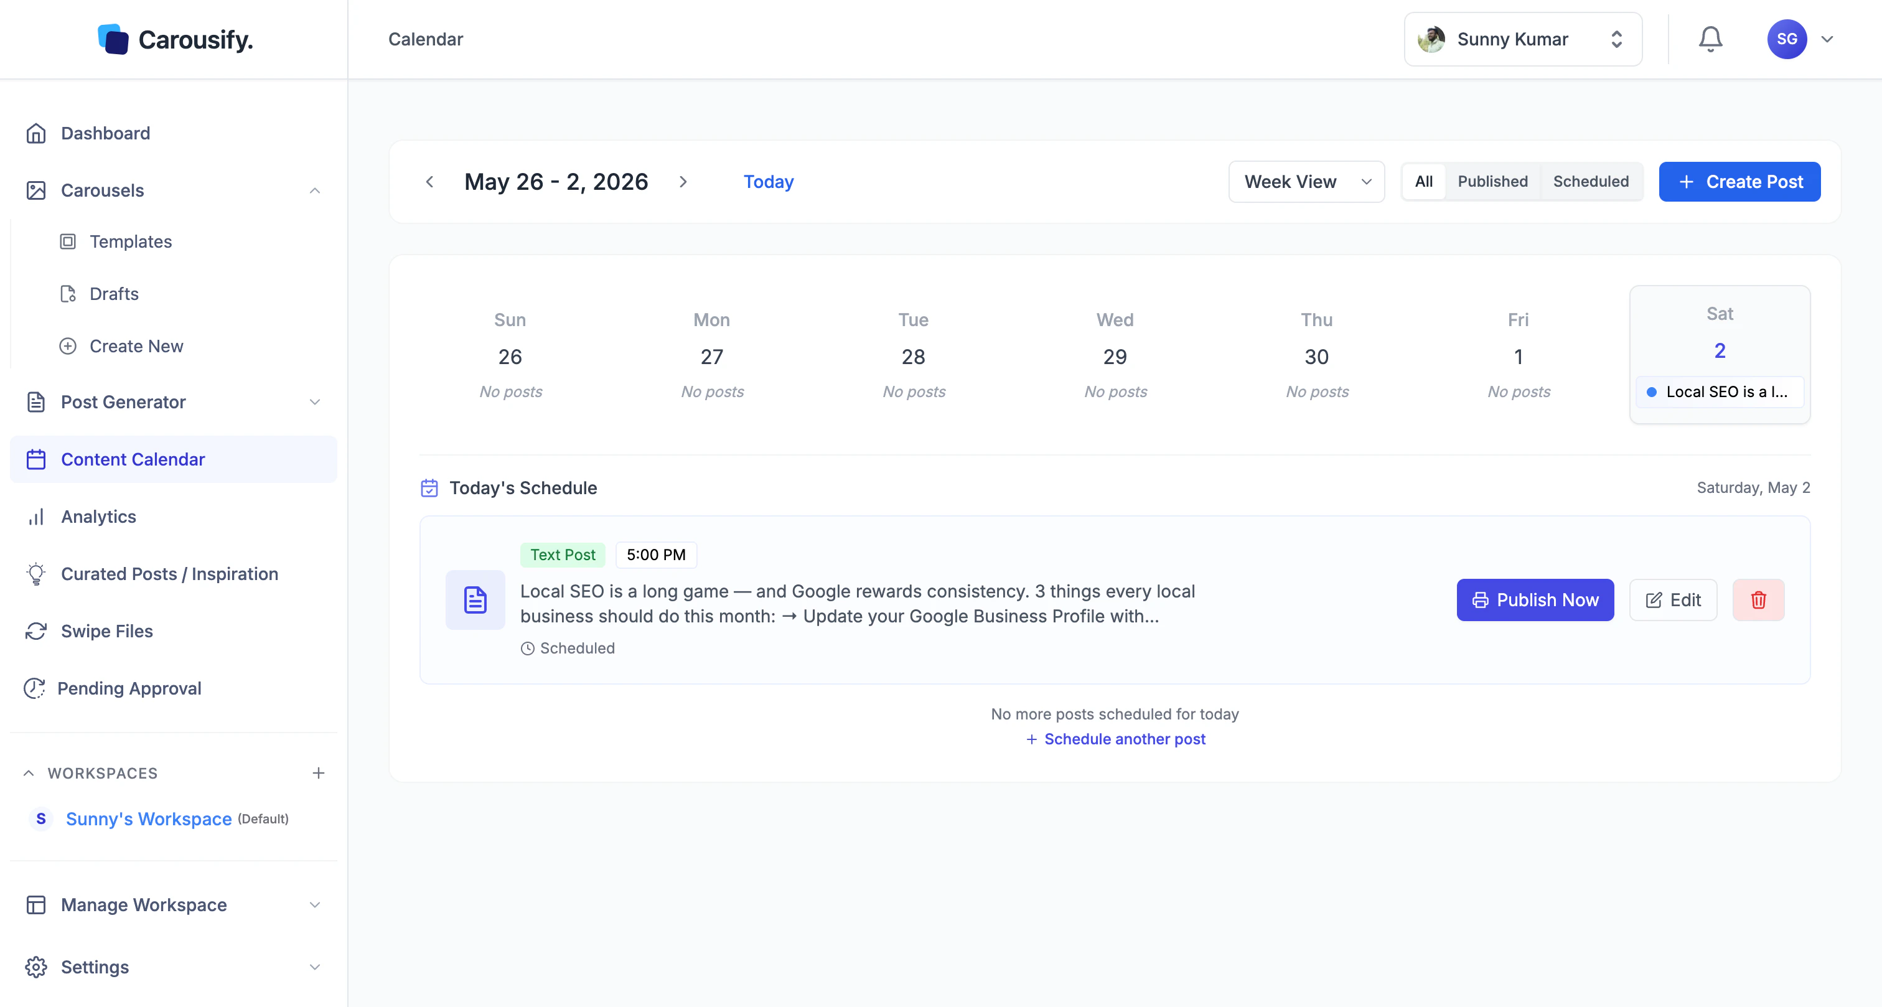Collapse the Carousels section chevron
Screen dimensions: 1882x1007
point(315,190)
